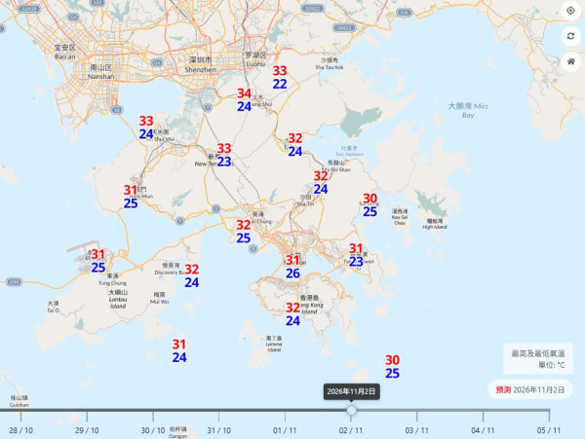585x439 pixels.
Task: Click the 31/24 temperature south of Lantau
Action: [x=179, y=350]
